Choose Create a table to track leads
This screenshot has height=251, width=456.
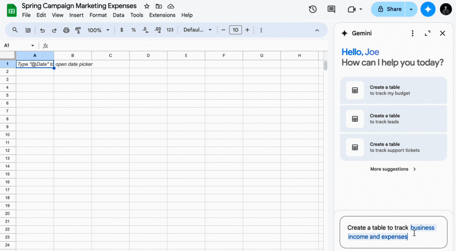[x=393, y=119]
